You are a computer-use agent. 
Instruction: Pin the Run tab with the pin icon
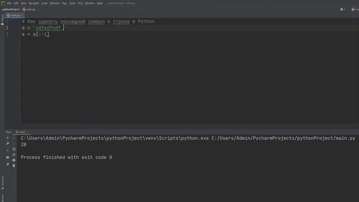(x=7, y=164)
